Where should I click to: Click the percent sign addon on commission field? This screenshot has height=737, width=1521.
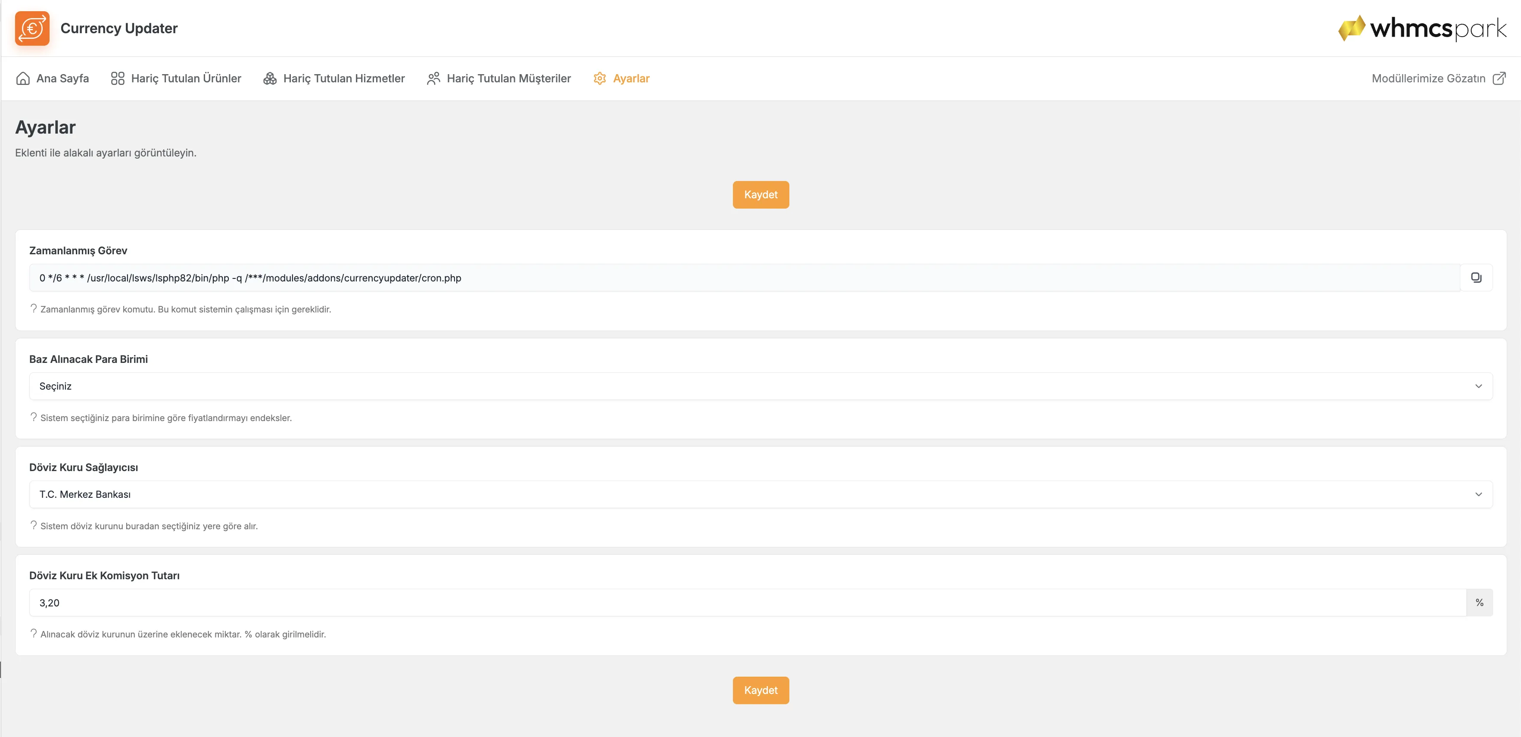(x=1479, y=603)
